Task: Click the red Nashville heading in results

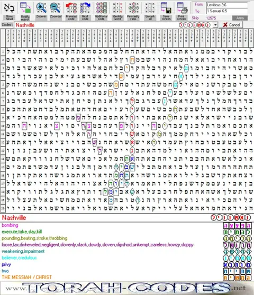Action: (14, 218)
